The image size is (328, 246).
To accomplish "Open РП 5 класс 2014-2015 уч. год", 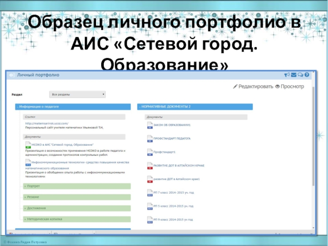I will point(173,206).
